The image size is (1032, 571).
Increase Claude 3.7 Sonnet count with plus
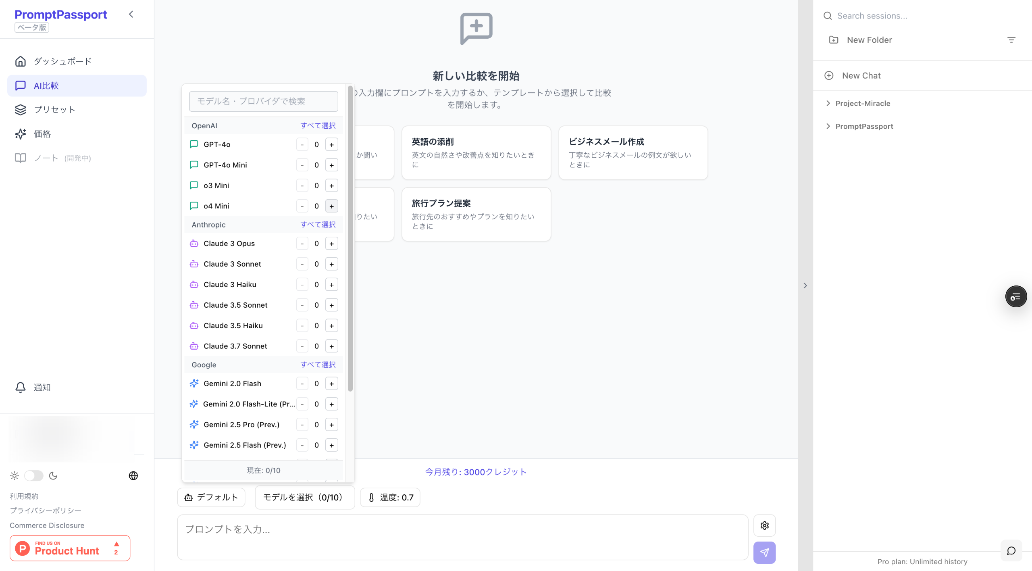tap(331, 346)
